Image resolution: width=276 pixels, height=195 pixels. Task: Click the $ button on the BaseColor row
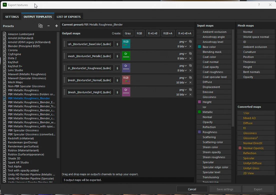117,44
